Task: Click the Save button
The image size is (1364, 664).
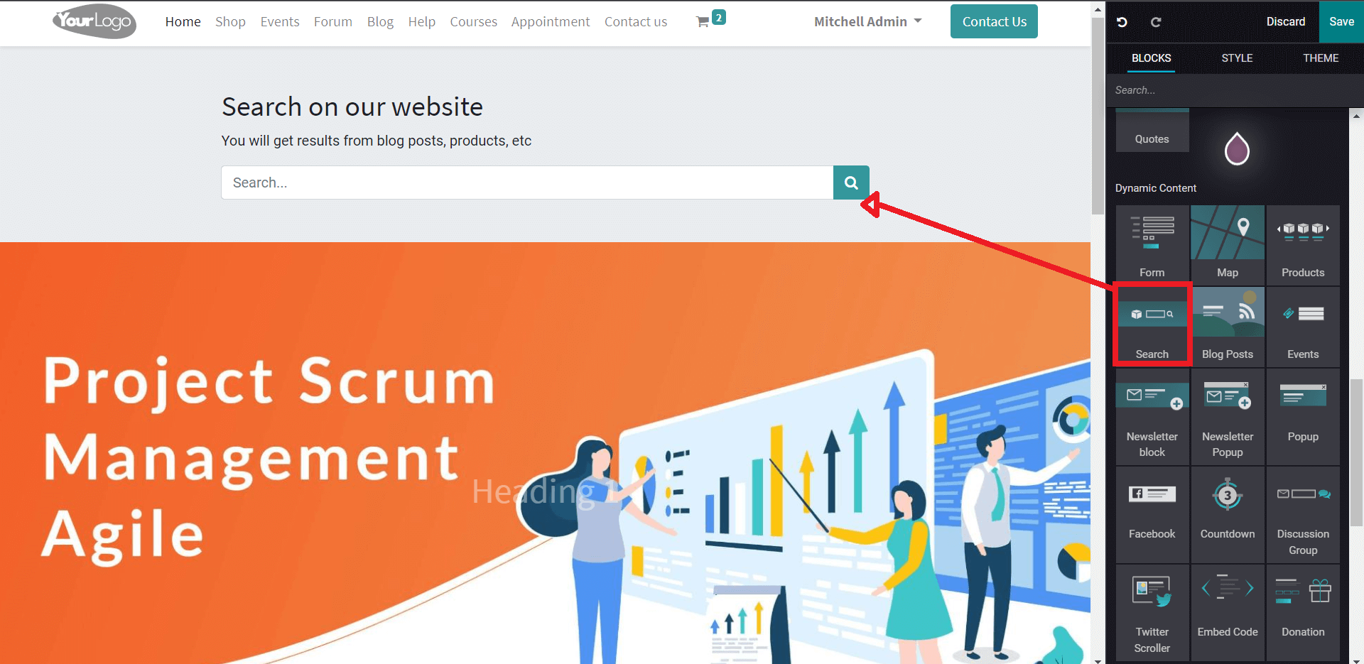Action: 1341,22
